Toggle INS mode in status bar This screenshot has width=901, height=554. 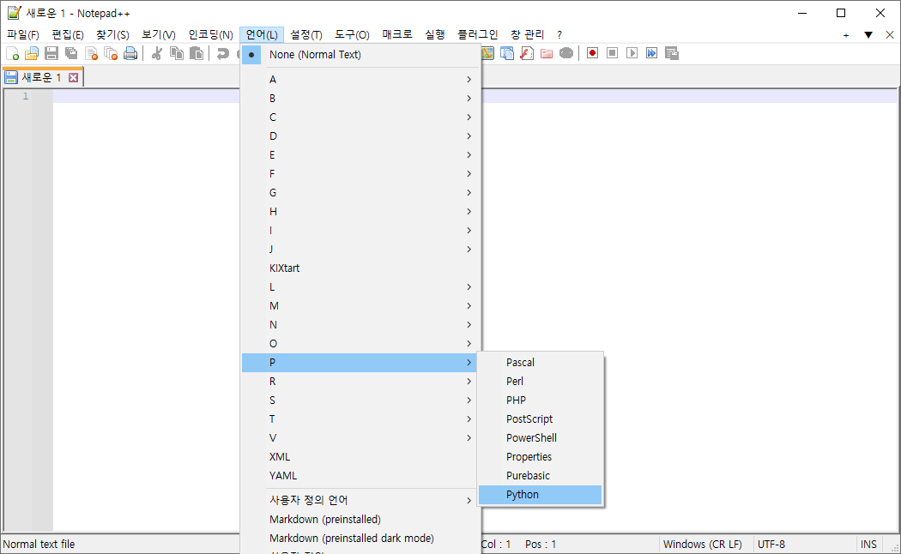(868, 545)
